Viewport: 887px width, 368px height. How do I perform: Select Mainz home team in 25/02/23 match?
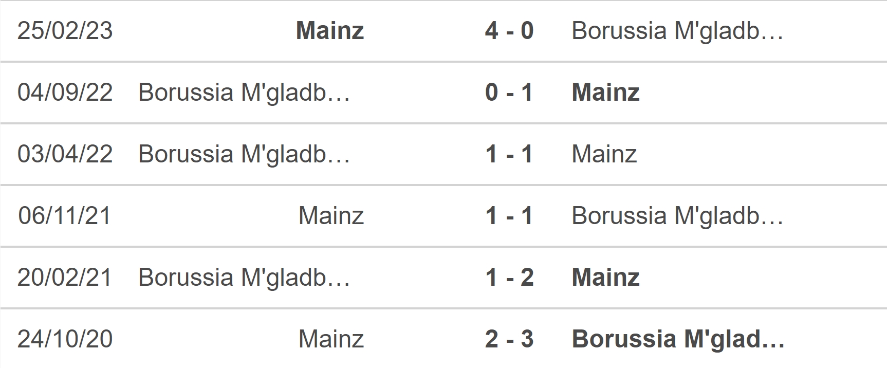(330, 31)
